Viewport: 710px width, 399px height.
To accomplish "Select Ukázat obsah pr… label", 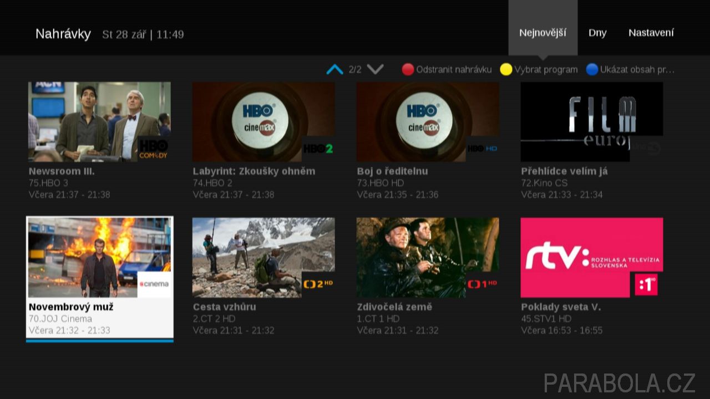I will 637,70.
